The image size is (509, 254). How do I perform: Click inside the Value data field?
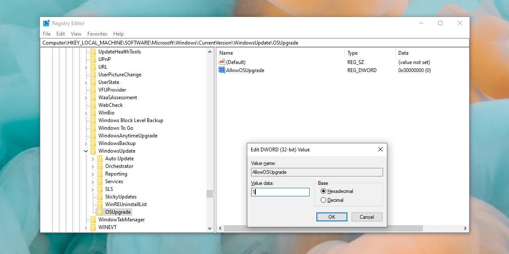280,192
